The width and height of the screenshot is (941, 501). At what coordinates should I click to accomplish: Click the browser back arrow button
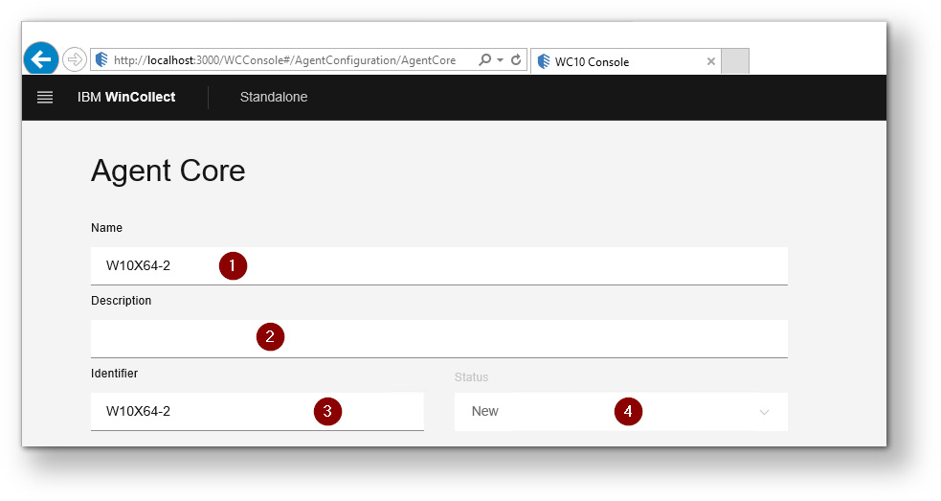41,58
